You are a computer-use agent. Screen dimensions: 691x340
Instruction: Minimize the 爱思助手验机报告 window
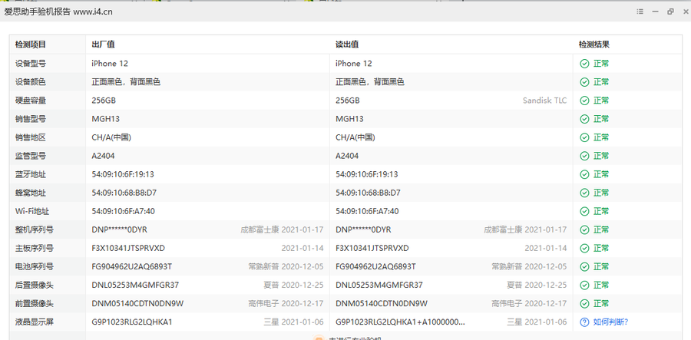656,12
